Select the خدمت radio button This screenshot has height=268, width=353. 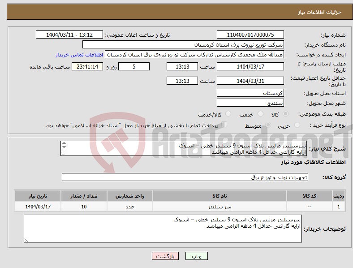(260, 114)
